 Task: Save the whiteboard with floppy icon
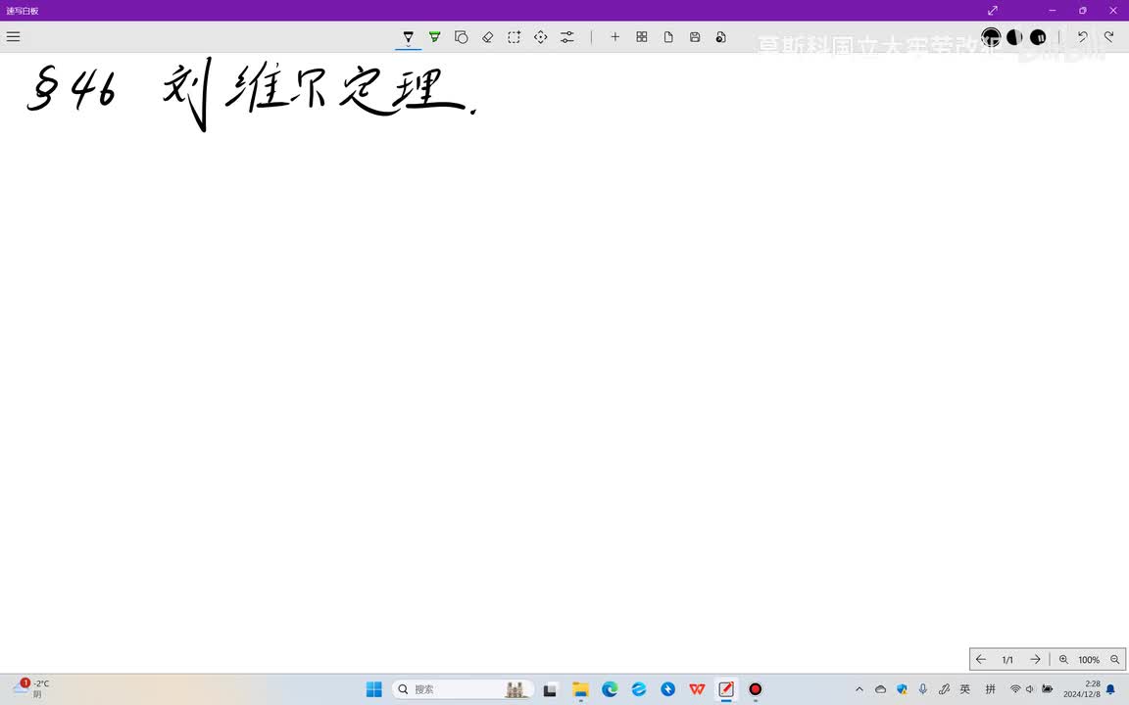[x=695, y=36]
